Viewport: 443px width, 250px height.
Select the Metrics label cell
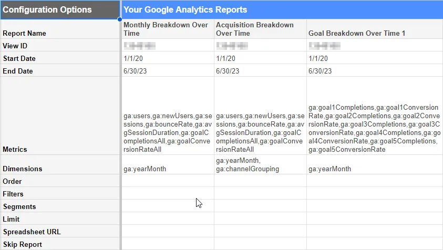click(60, 116)
